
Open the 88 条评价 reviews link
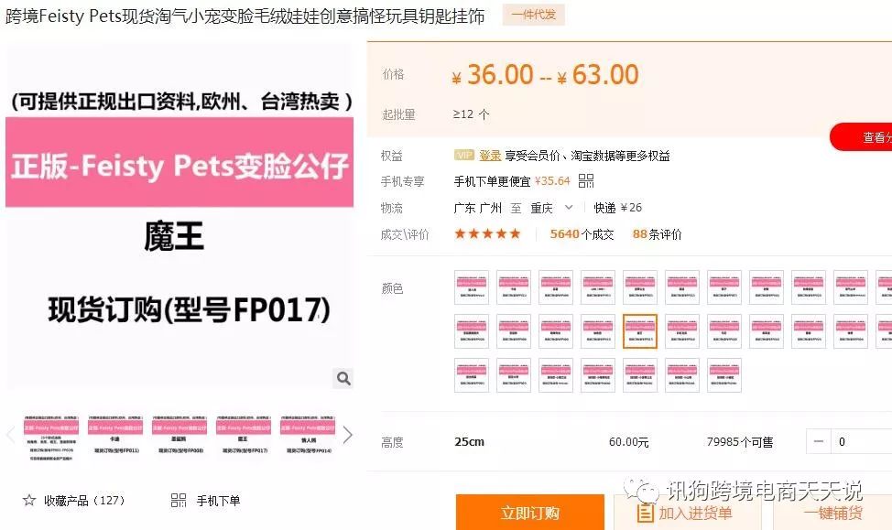click(657, 234)
